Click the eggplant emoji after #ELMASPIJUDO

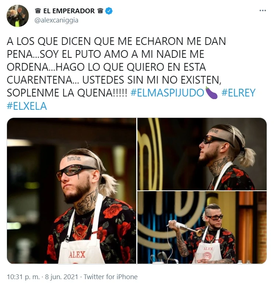(211, 93)
